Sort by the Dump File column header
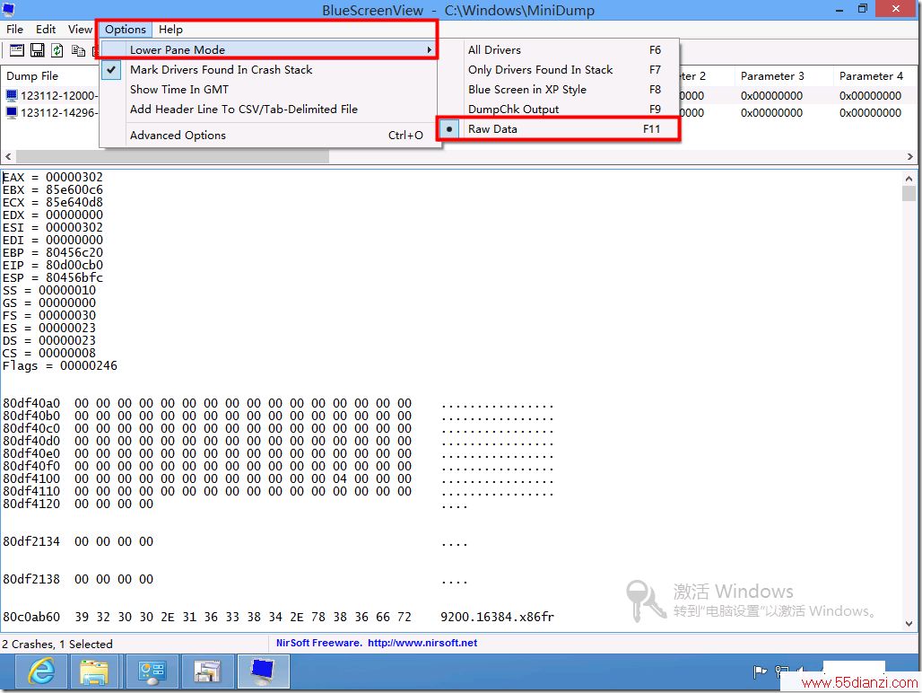 coord(50,76)
